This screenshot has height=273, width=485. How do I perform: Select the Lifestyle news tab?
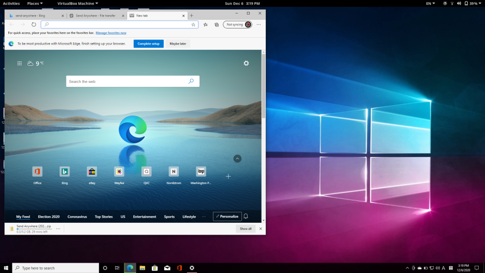(189, 217)
